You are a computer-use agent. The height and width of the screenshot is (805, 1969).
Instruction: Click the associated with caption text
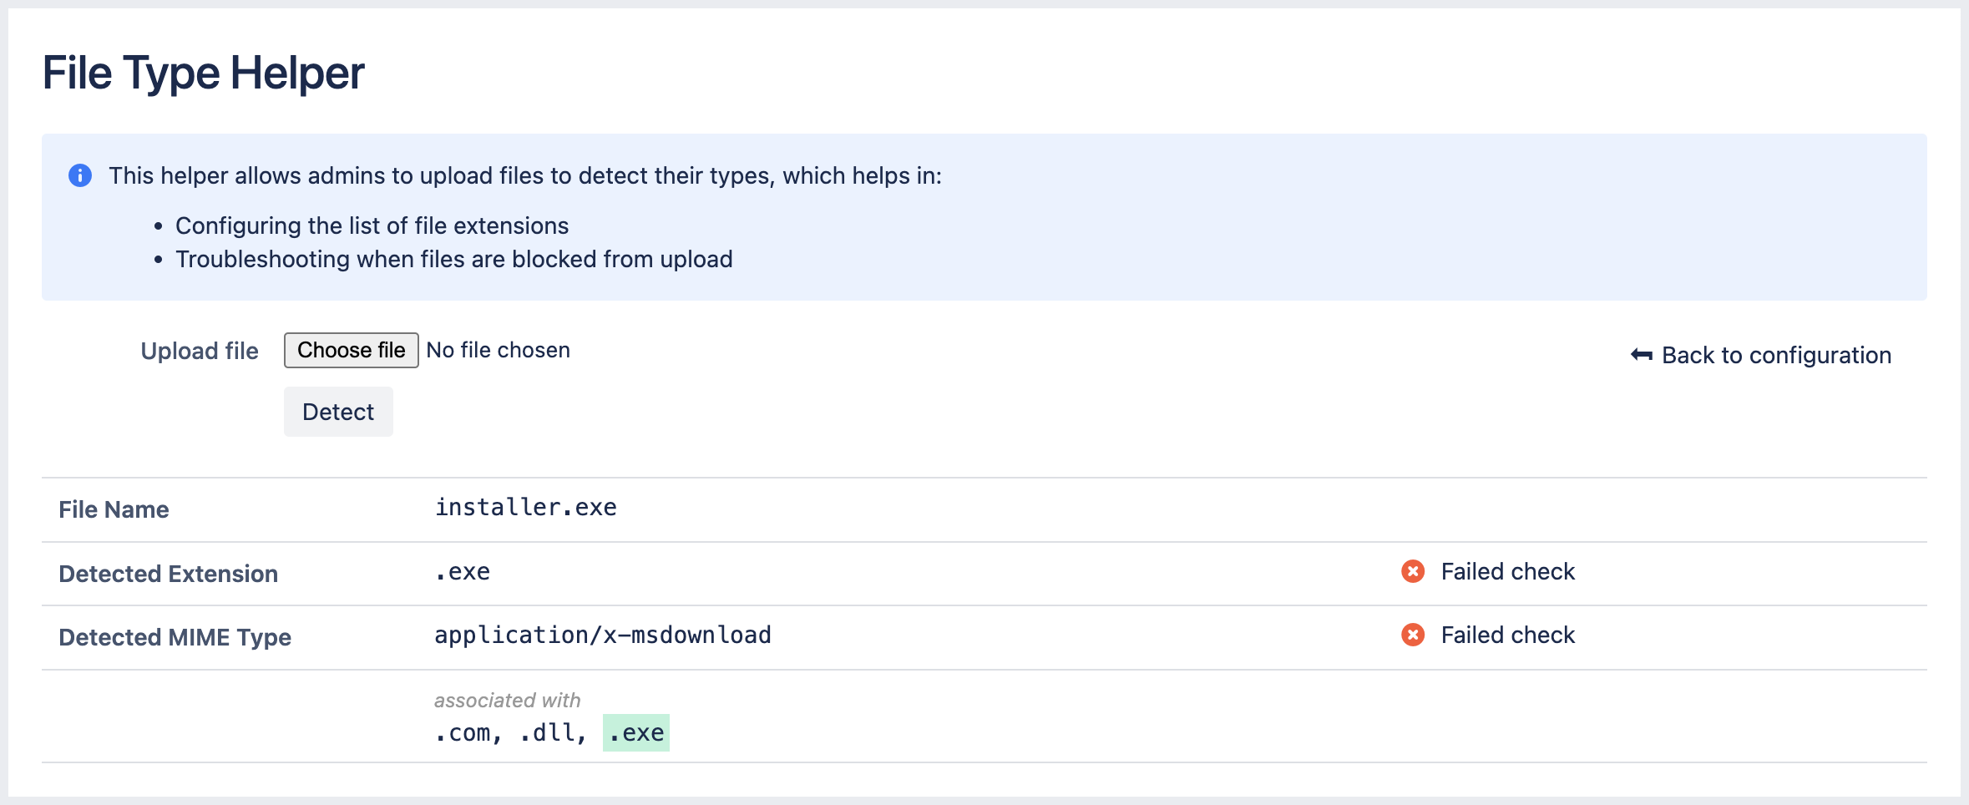click(506, 700)
